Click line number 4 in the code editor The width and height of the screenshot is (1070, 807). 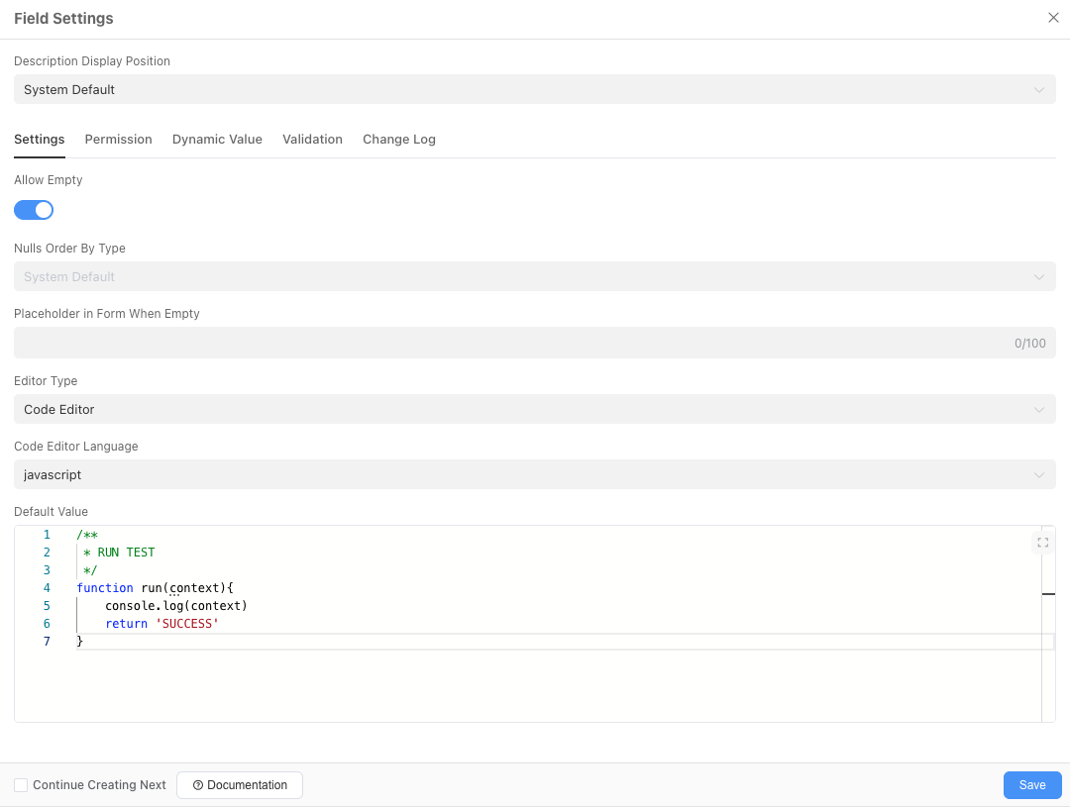[x=47, y=587]
